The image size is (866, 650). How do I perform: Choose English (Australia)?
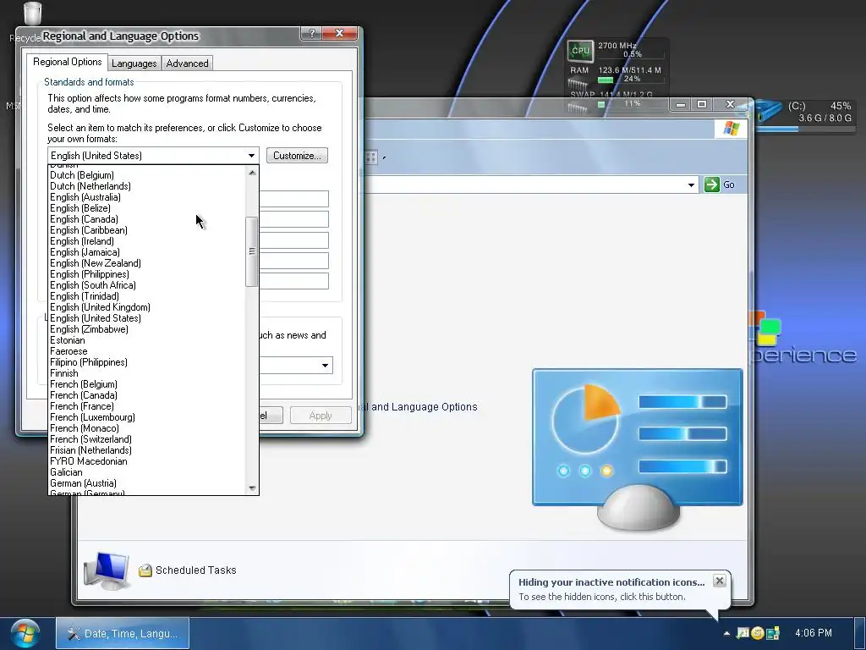(x=147, y=197)
